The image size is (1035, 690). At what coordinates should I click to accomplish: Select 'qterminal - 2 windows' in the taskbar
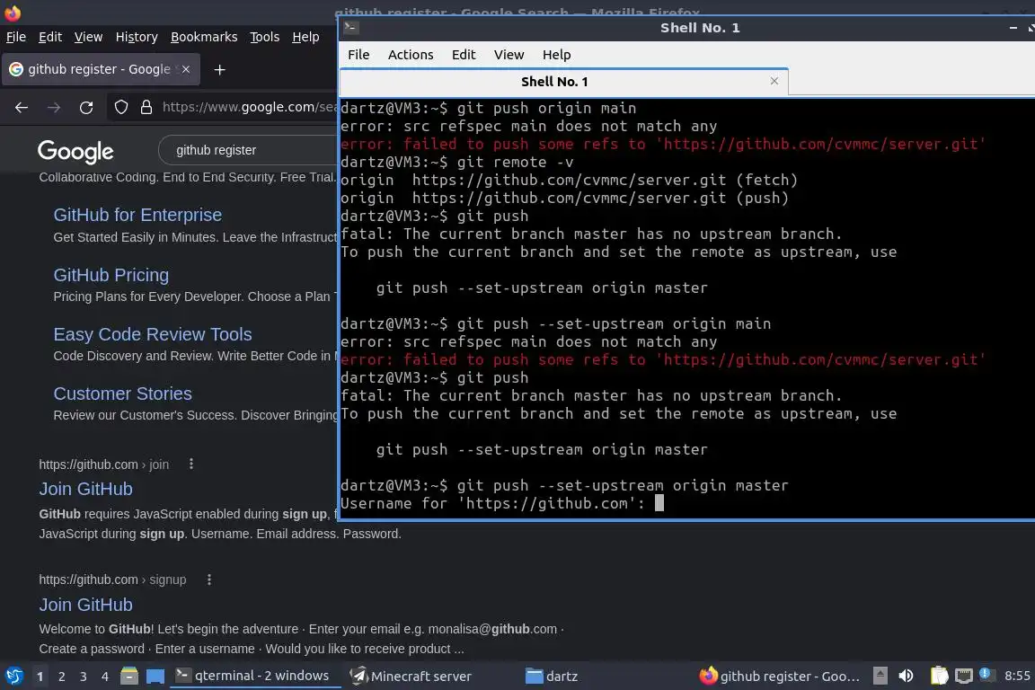pyautogui.click(x=255, y=676)
